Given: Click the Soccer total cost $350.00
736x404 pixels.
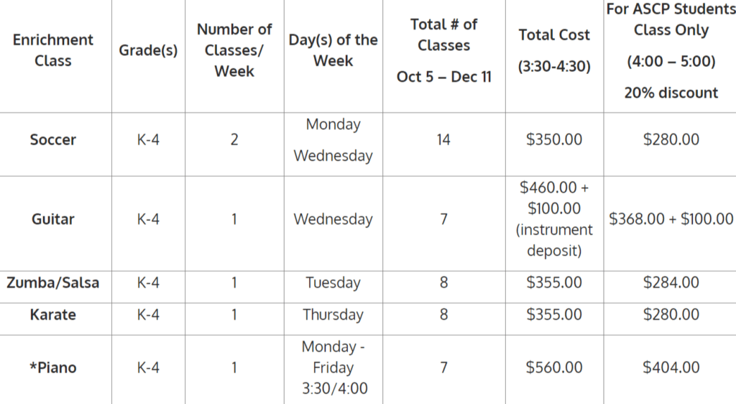Looking at the screenshot, I should (x=554, y=140).
